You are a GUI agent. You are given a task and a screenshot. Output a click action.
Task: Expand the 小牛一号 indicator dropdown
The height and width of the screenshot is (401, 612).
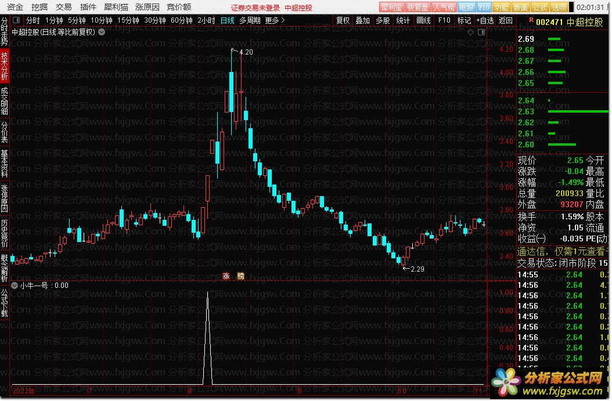click(x=15, y=286)
